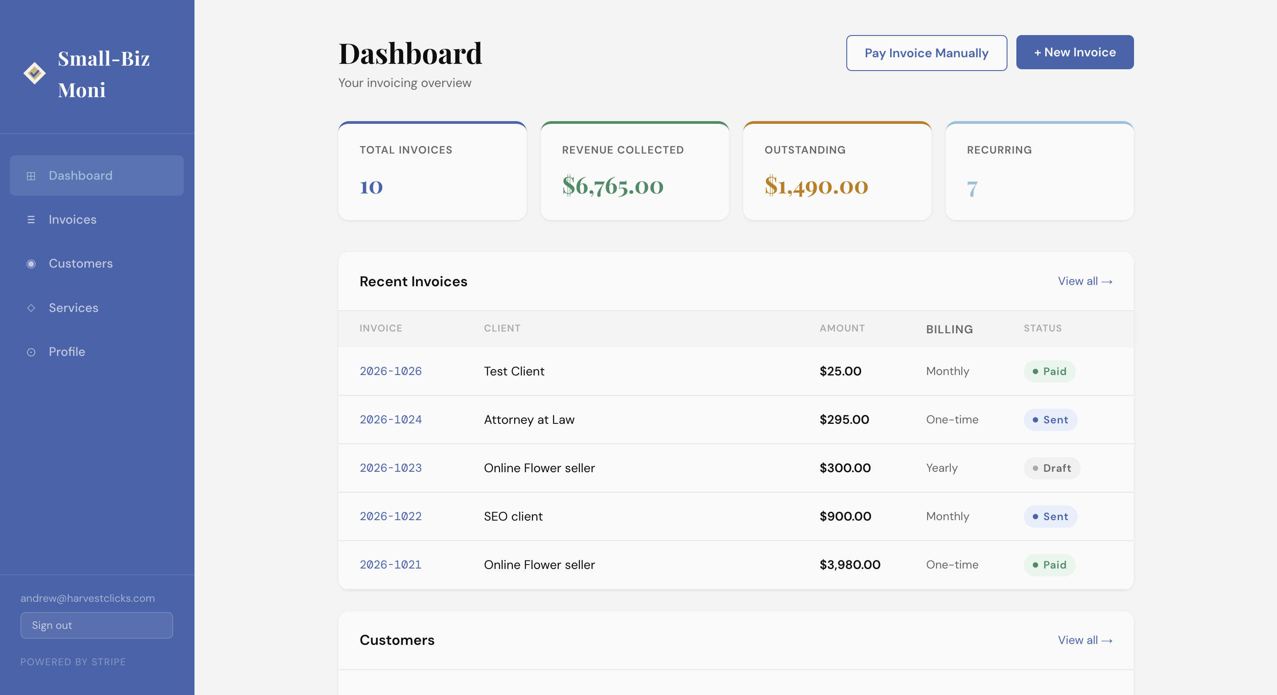Click the $295.00 amount cell
The height and width of the screenshot is (695, 1277).
(844, 419)
